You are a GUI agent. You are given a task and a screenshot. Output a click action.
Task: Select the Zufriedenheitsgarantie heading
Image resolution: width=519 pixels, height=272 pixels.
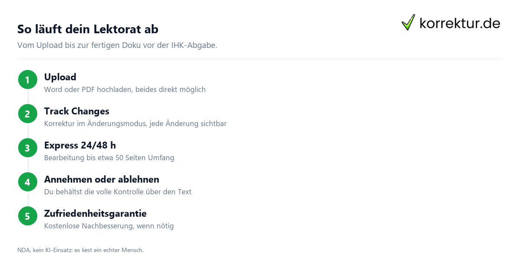click(x=95, y=214)
